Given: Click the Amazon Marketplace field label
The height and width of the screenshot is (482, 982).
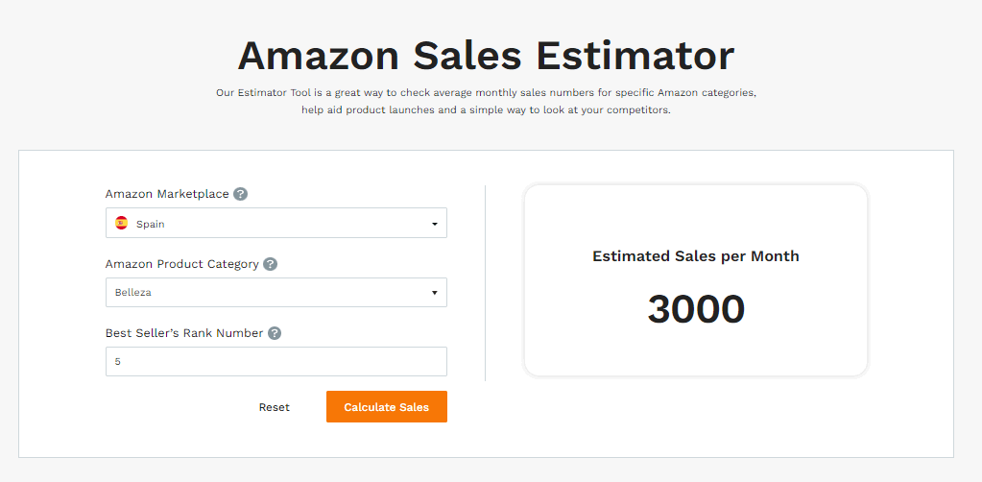Looking at the screenshot, I should [167, 194].
